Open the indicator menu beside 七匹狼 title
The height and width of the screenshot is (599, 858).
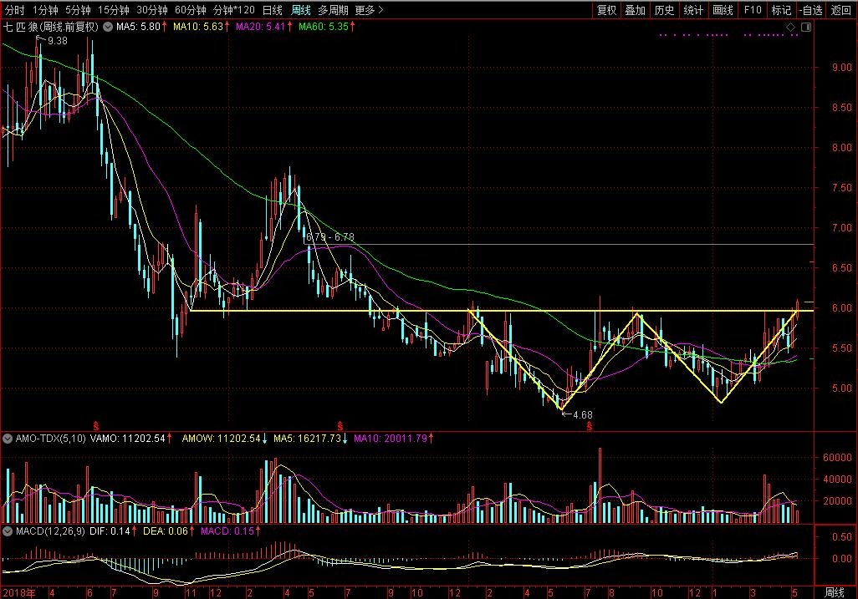108,27
